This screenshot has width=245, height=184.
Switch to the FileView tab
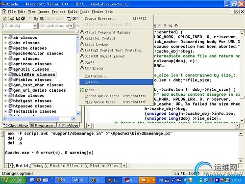(68, 126)
